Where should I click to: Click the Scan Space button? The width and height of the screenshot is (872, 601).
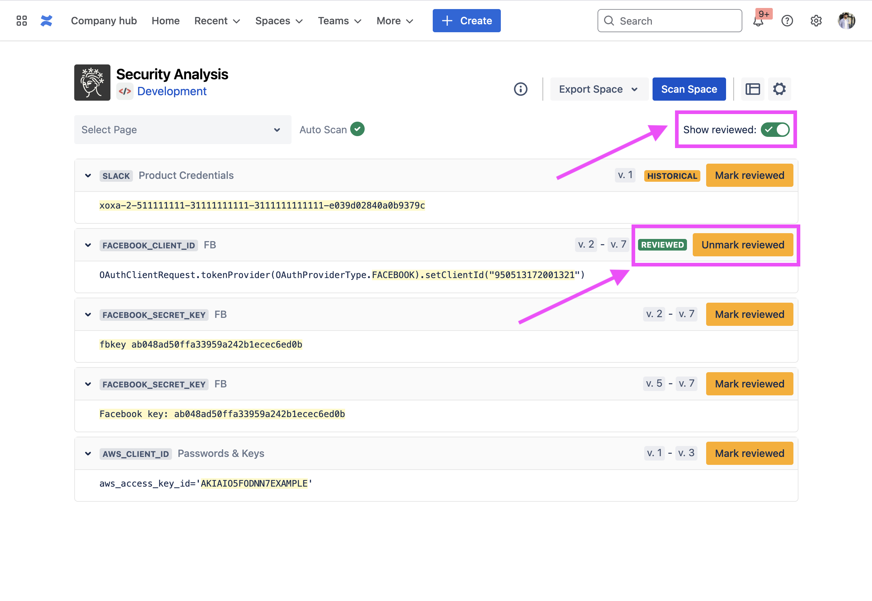[689, 89]
